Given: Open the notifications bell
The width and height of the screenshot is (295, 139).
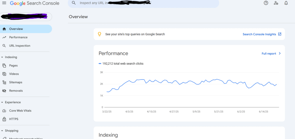Looking at the screenshot, I should [x=286, y=3].
